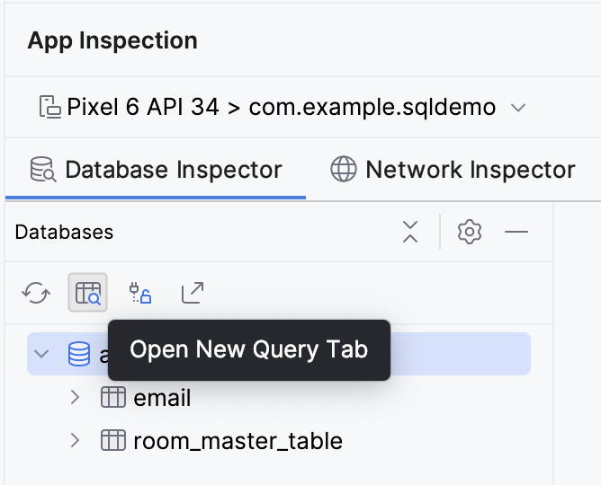Click the room_master_table grid icon

pos(112,441)
